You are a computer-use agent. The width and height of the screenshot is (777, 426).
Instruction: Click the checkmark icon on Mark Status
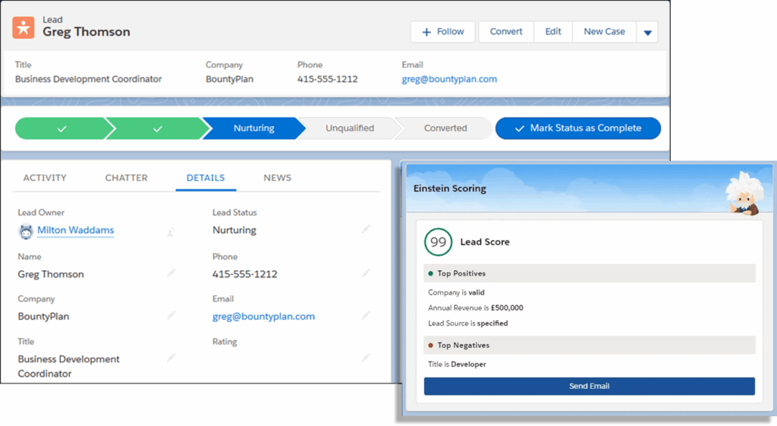(519, 129)
